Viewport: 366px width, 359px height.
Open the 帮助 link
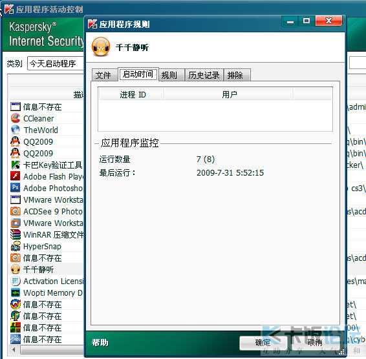100,342
